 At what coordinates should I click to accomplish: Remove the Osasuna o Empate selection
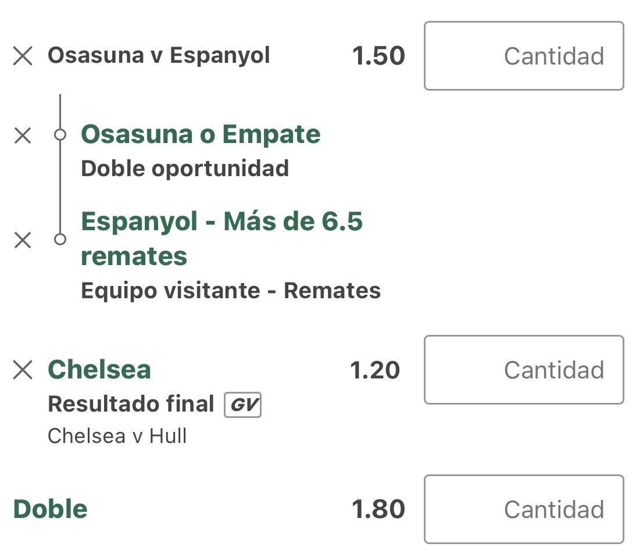click(x=23, y=135)
